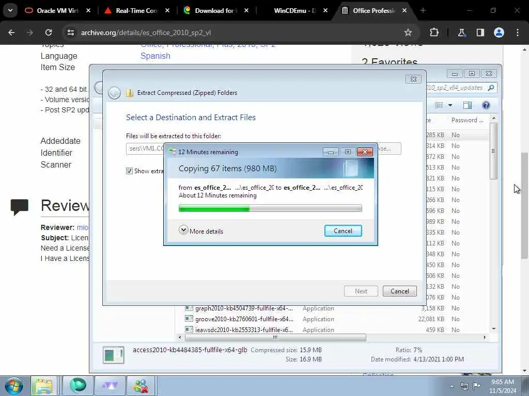Screen dimensions: 529x396
Task: Open Chrome side panel icon
Action: tap(480, 32)
